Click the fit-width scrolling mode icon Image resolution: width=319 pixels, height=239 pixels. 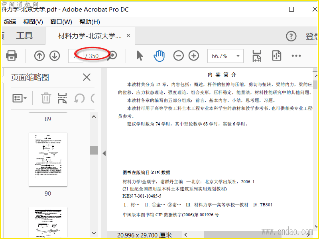[257, 56]
